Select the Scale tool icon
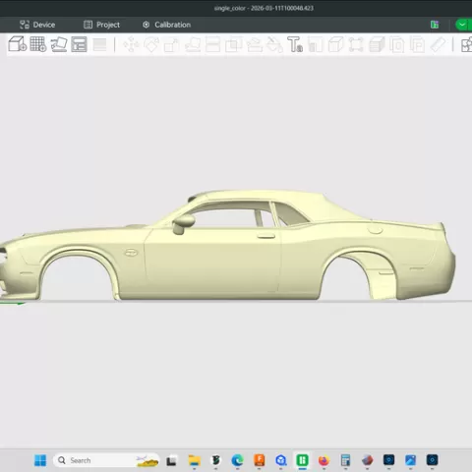The image size is (472, 472). pyautogui.click(x=172, y=44)
